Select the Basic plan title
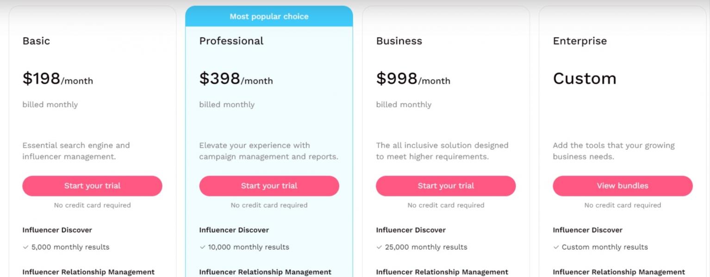 [36, 41]
